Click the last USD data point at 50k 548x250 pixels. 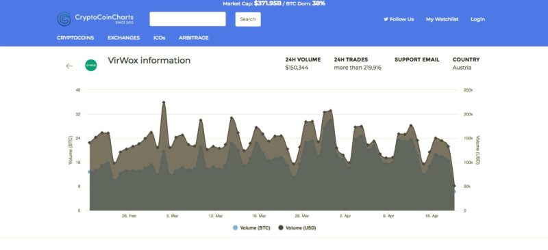tap(454, 186)
